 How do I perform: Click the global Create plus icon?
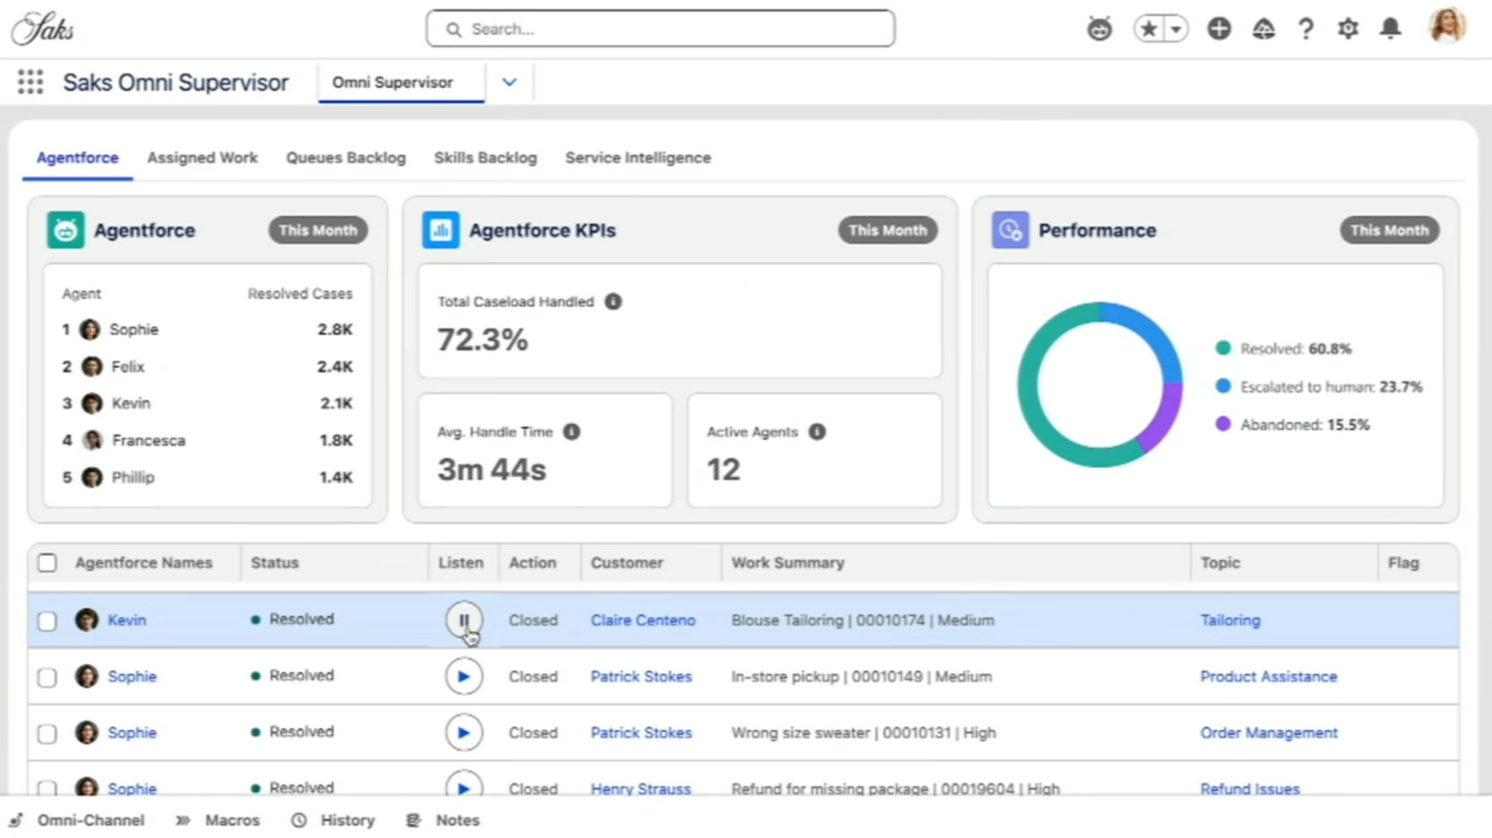tap(1219, 29)
